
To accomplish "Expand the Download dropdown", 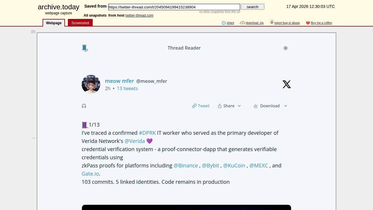I will click(270, 106).
